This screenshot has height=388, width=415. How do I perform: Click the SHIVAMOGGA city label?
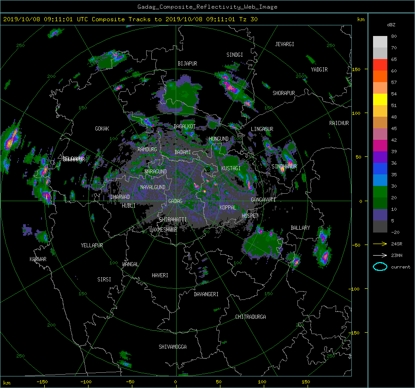[172, 347]
